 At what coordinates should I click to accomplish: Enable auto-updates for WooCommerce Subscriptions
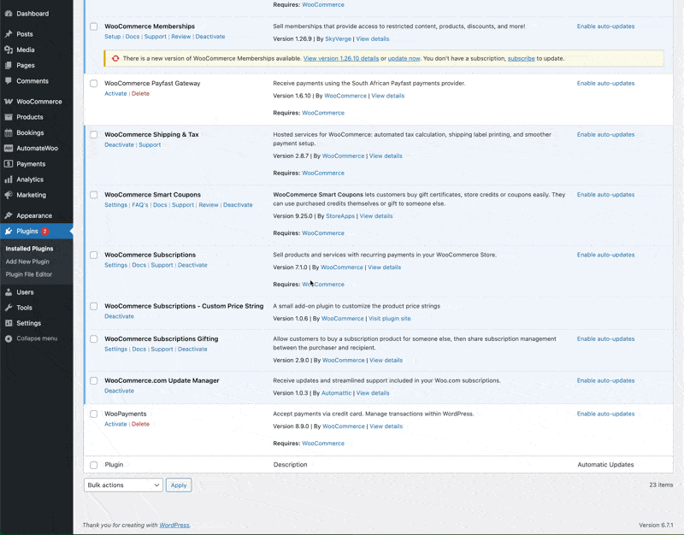pos(605,255)
